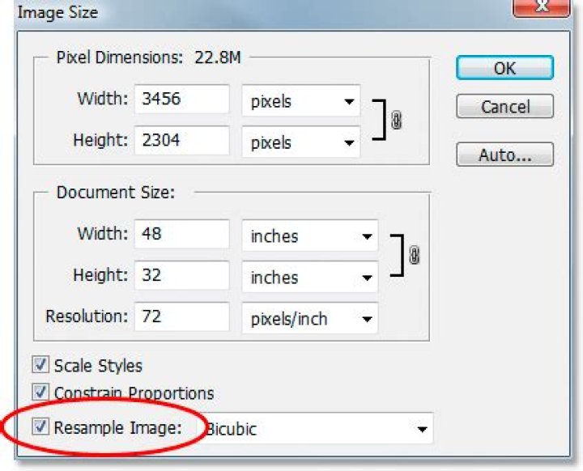Select the pixel Height field showing 2304

[182, 141]
